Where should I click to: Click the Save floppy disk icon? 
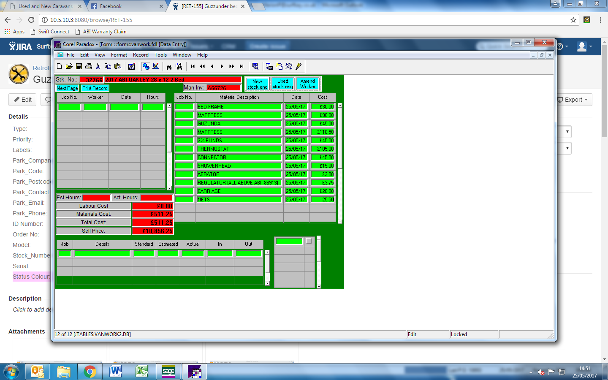[79, 66]
